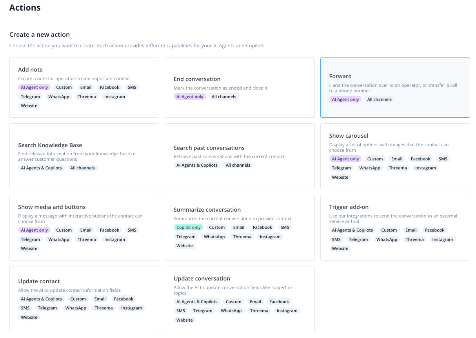Click "WhatsApp" tag in Show carousel card
The height and width of the screenshot is (338, 476).
pos(370,168)
